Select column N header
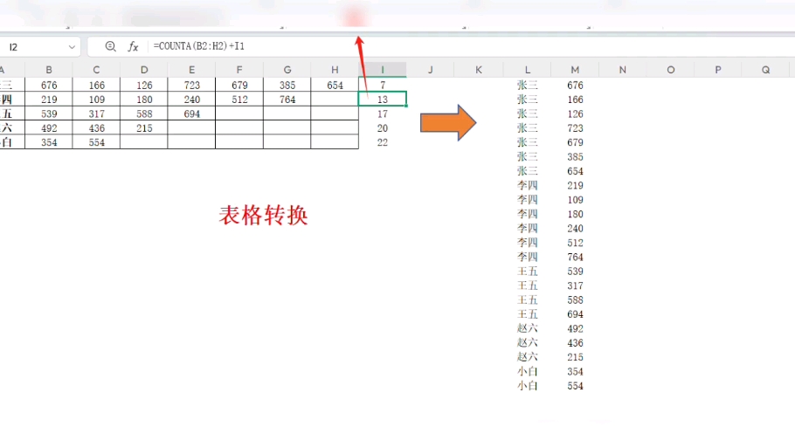 622,70
